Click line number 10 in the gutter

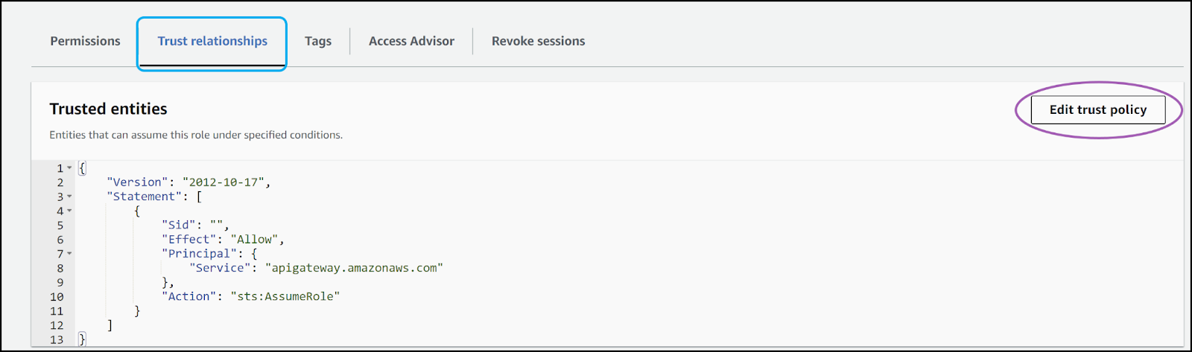point(57,297)
